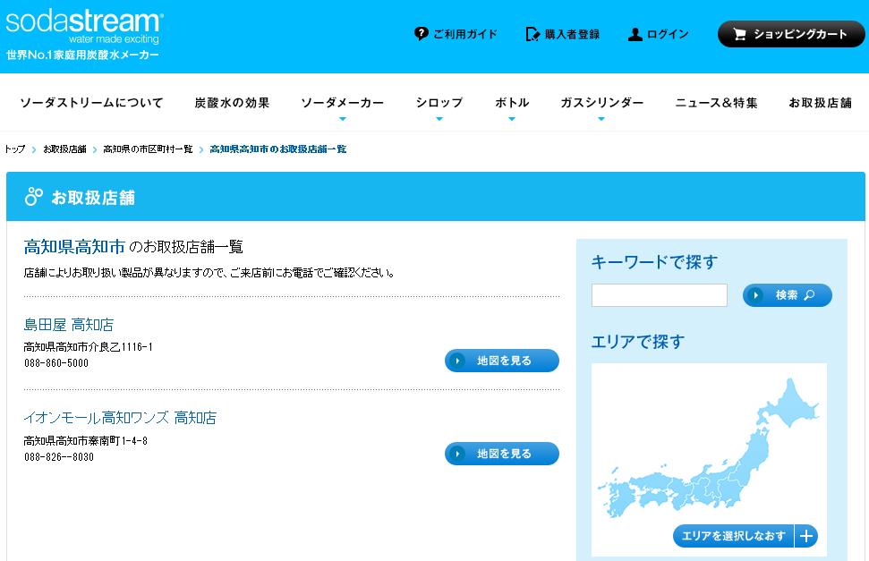Open 島田屋 高知店 store link
Image resolution: width=869 pixels, height=561 pixels.
(69, 324)
